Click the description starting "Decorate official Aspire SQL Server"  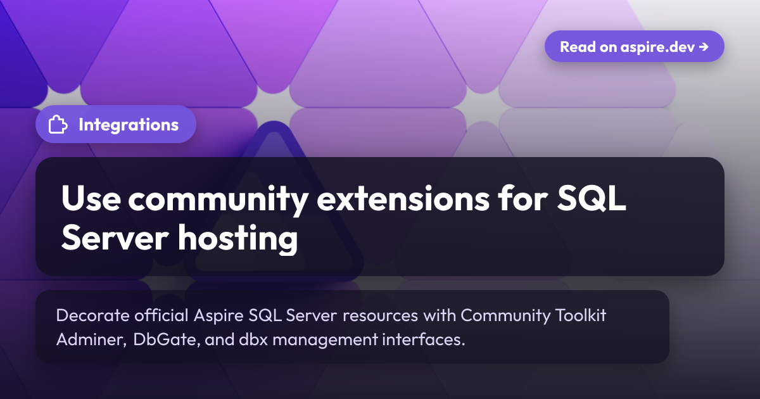pyautogui.click(x=331, y=327)
